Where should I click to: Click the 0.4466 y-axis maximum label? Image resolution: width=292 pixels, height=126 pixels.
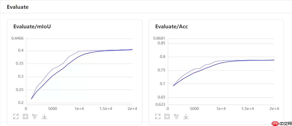pos(17,38)
